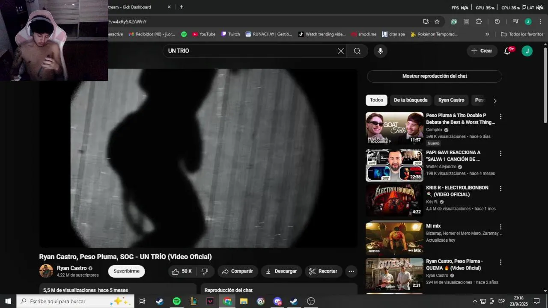Viewport: 548px width, 308px height.
Task: Open options for Peso Pluma & Tito Double P video
Action: (x=500, y=116)
